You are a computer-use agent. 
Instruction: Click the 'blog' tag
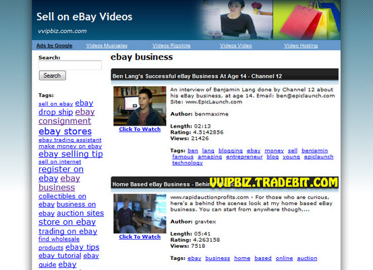pos(272,157)
